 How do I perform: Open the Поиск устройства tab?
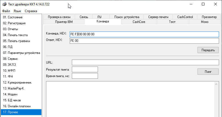[x=127, y=17]
